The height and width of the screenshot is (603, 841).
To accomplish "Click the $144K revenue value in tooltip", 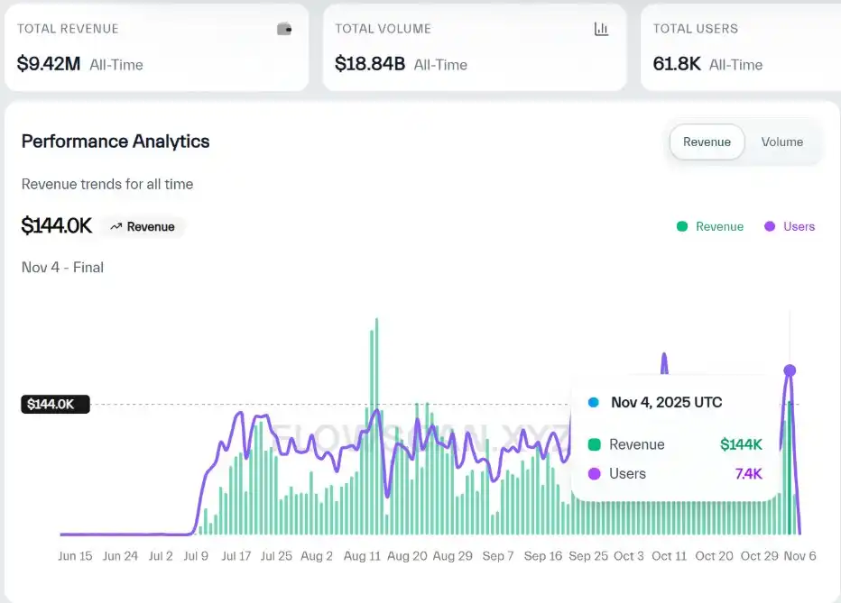I will (x=741, y=444).
